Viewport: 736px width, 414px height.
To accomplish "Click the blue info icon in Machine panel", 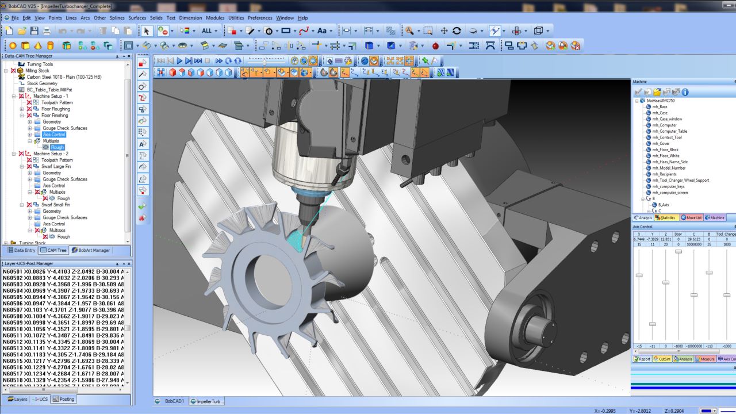I will [685, 91].
